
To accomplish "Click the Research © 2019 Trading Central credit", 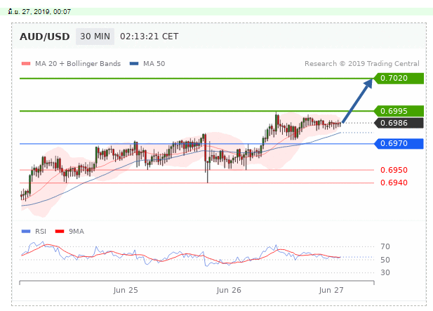I will click(362, 64).
